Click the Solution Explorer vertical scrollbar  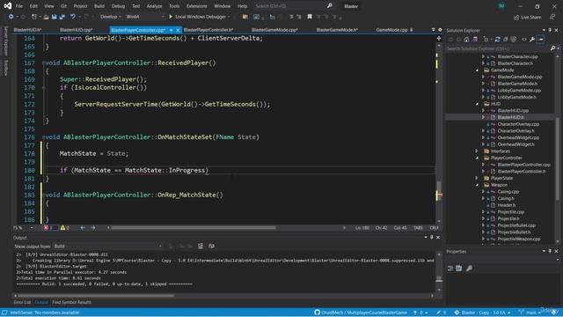coord(557,158)
